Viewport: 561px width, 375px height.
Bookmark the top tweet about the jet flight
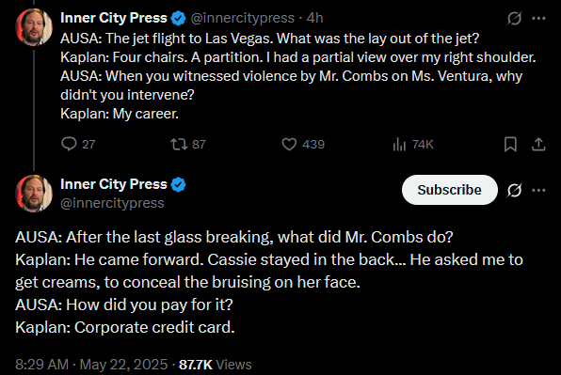coord(510,145)
